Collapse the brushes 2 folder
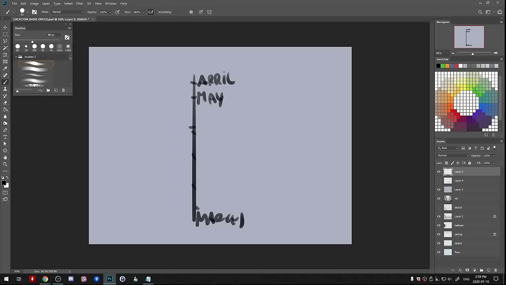Image resolution: width=506 pixels, height=285 pixels. click(16, 57)
